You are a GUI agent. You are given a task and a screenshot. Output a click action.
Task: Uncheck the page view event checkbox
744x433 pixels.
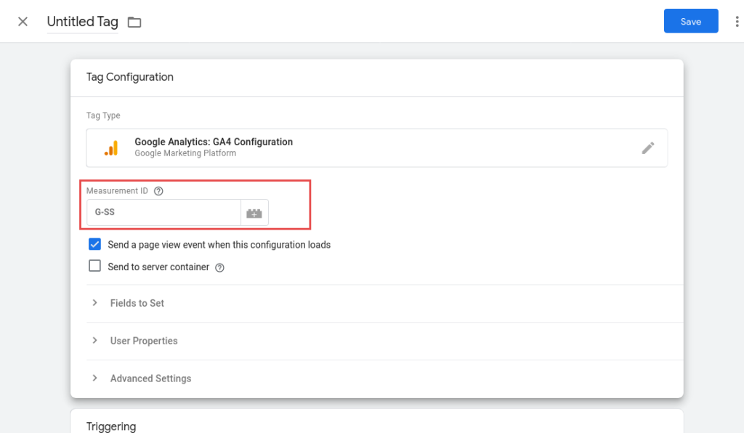[94, 245]
